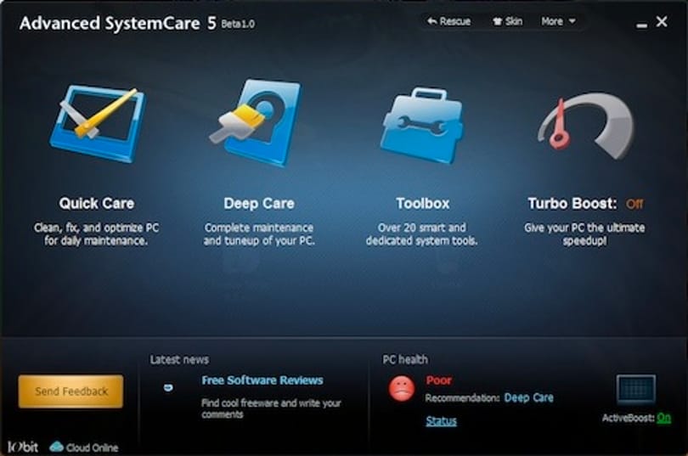Screen dimensions: 688x456
Task: Click 'Over 20 smart and dedicated' description
Action: point(421,234)
